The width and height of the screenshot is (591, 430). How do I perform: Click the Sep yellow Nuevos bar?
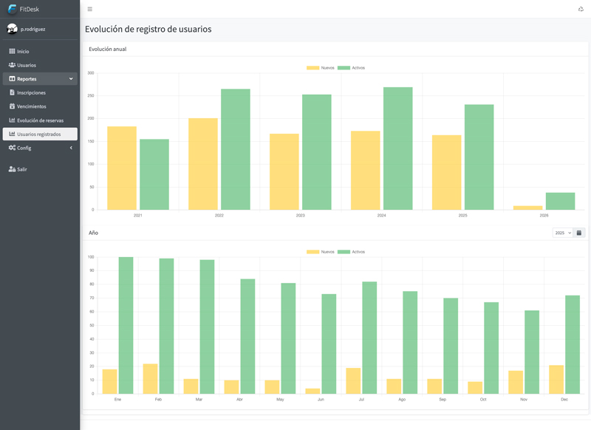coord(434,386)
